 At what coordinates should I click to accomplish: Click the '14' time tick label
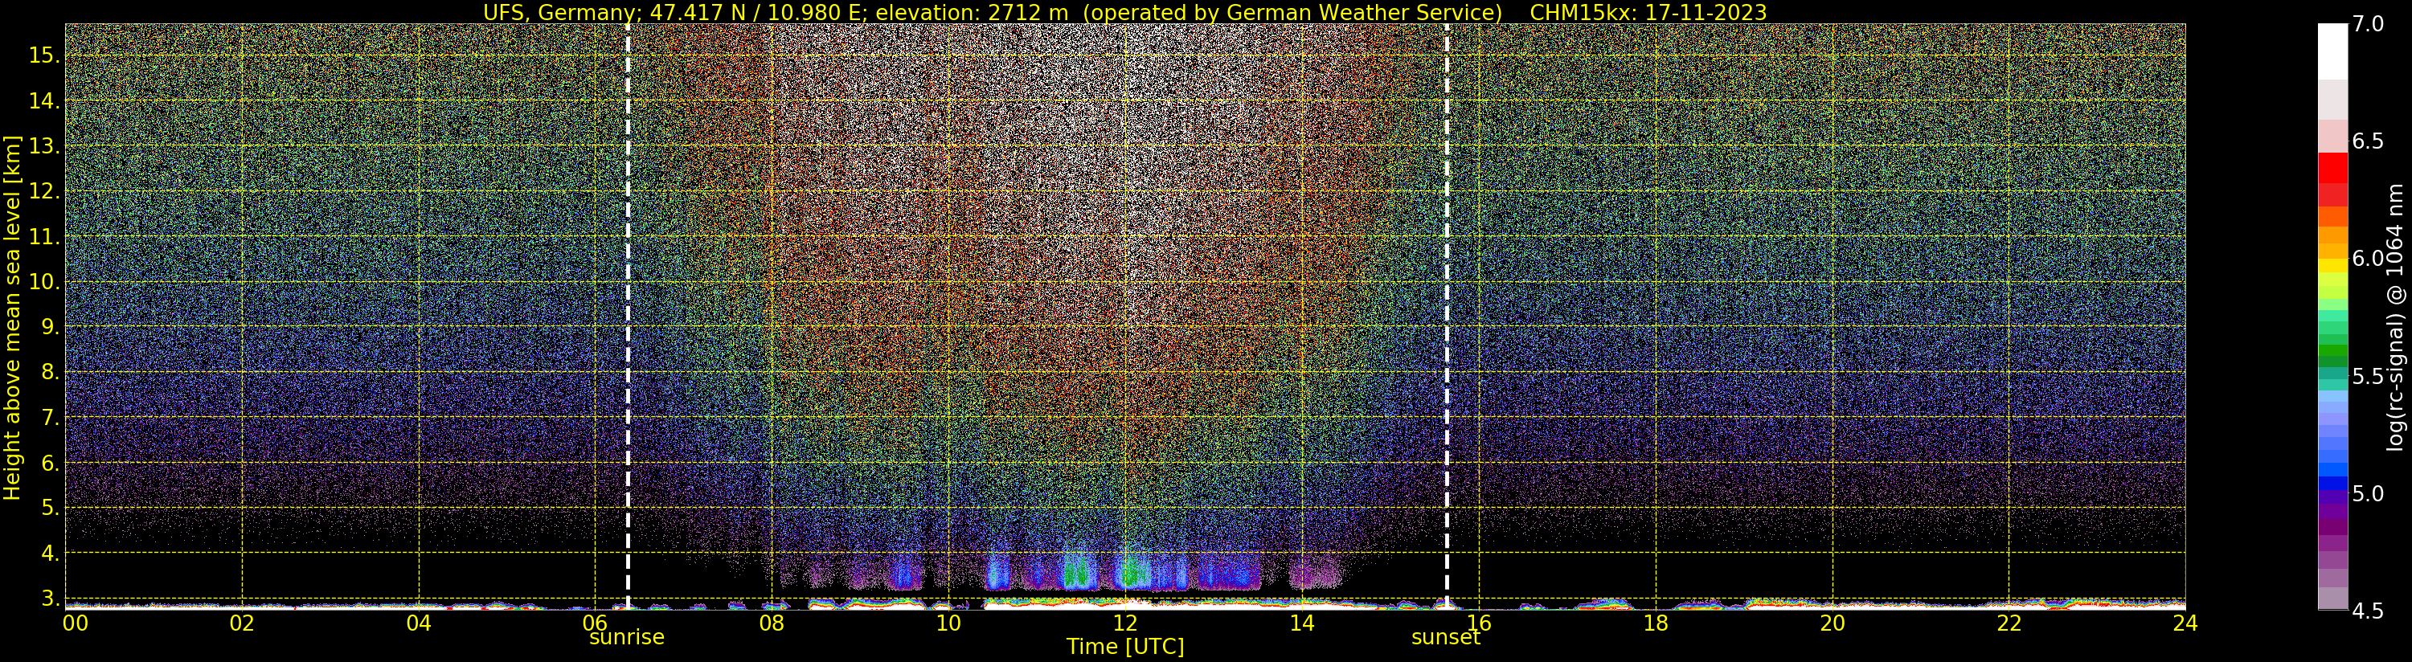tap(1302, 623)
